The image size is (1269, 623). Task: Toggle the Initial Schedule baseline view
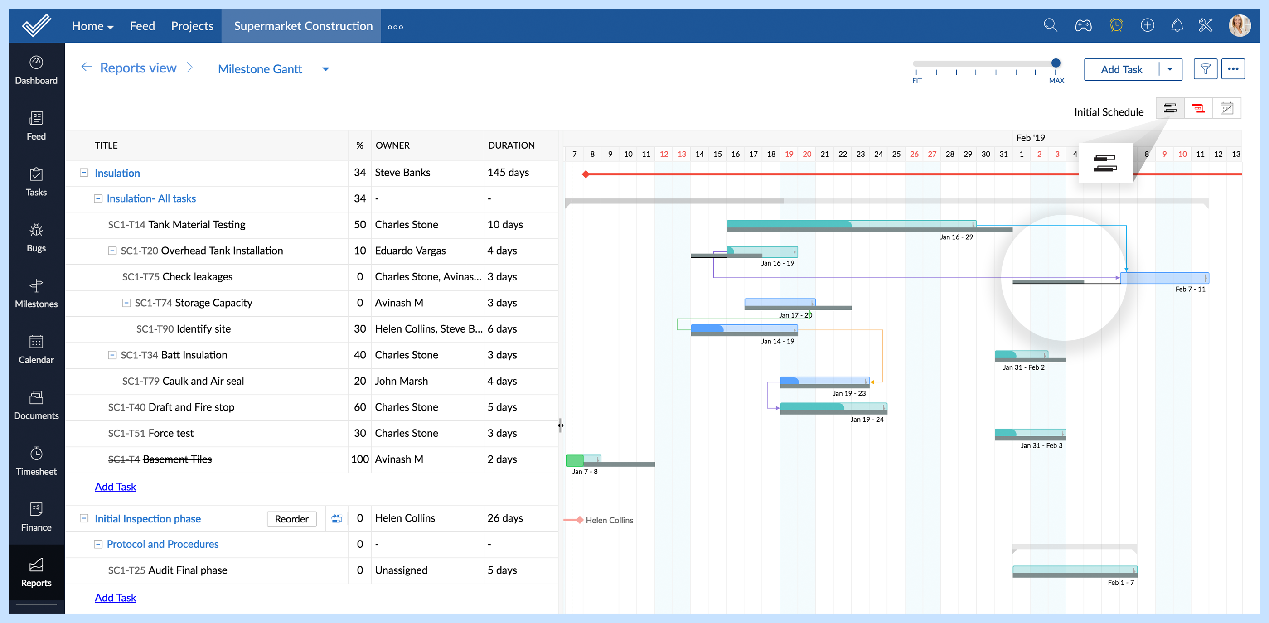coord(1169,108)
